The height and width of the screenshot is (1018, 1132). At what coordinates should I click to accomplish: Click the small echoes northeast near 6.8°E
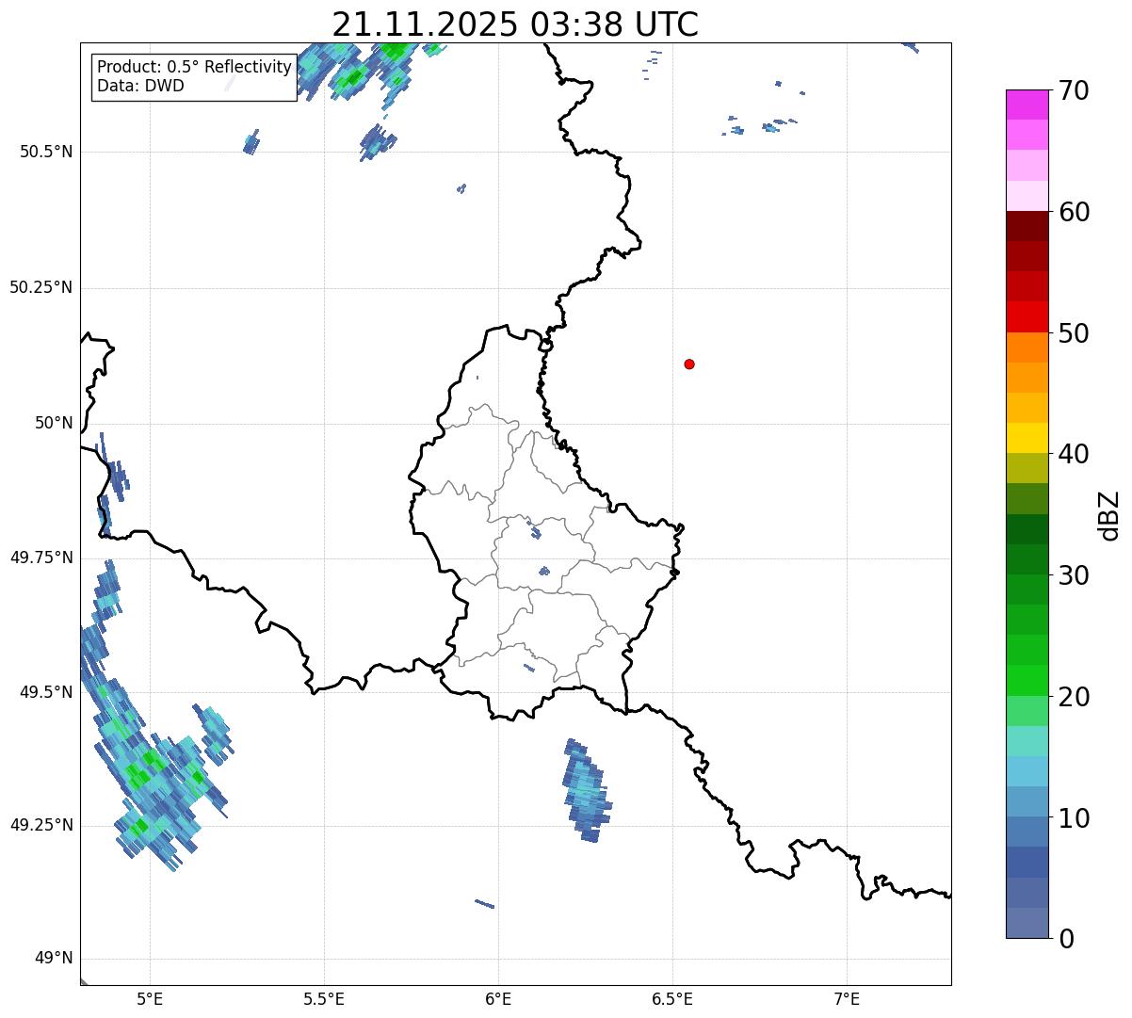pyautogui.click(x=761, y=124)
